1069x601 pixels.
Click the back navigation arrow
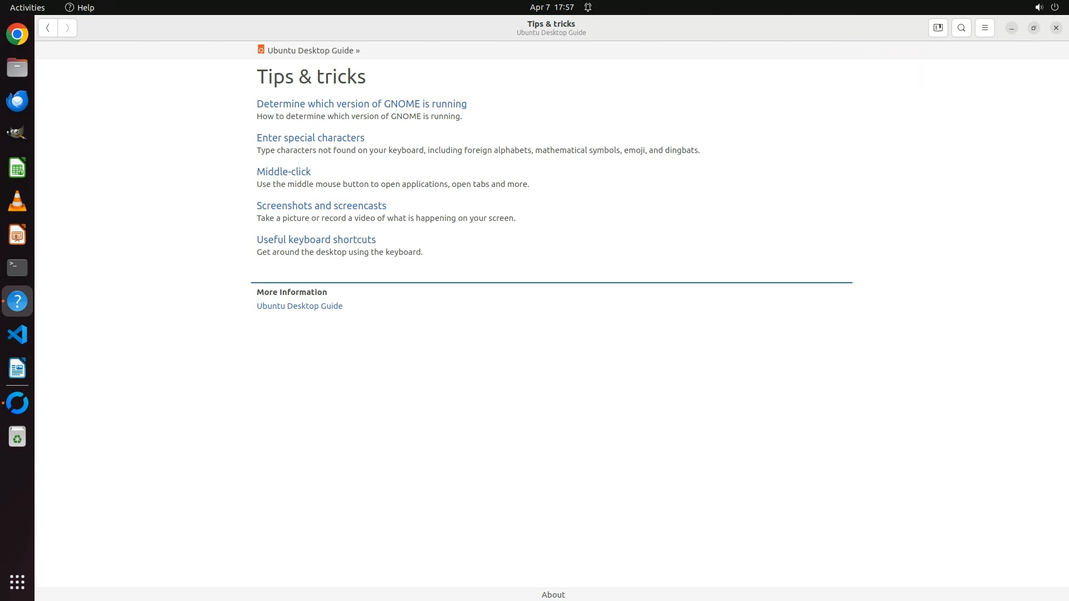pos(48,28)
